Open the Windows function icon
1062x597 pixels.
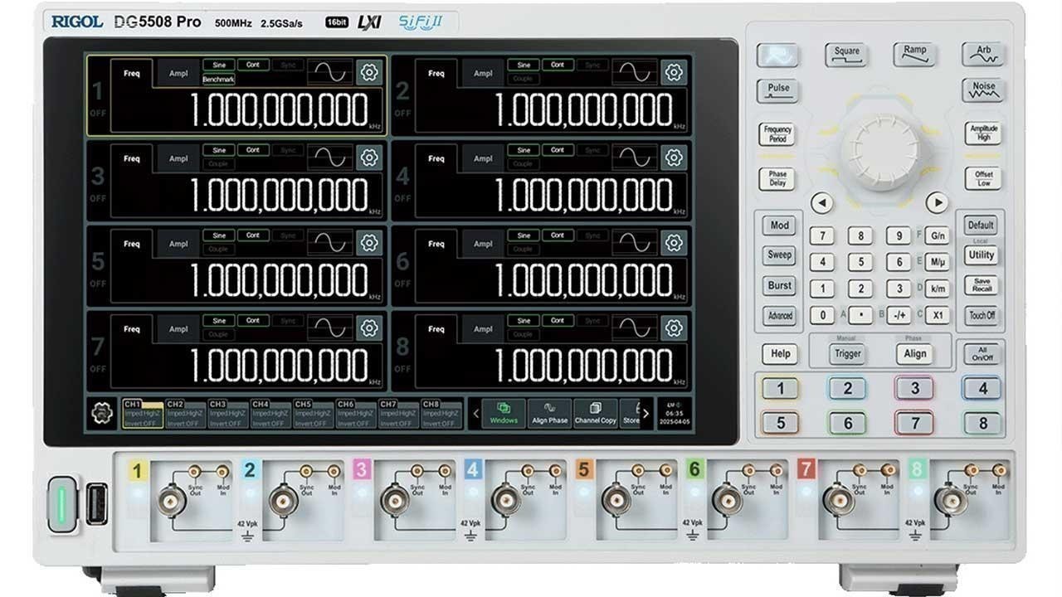(x=504, y=412)
